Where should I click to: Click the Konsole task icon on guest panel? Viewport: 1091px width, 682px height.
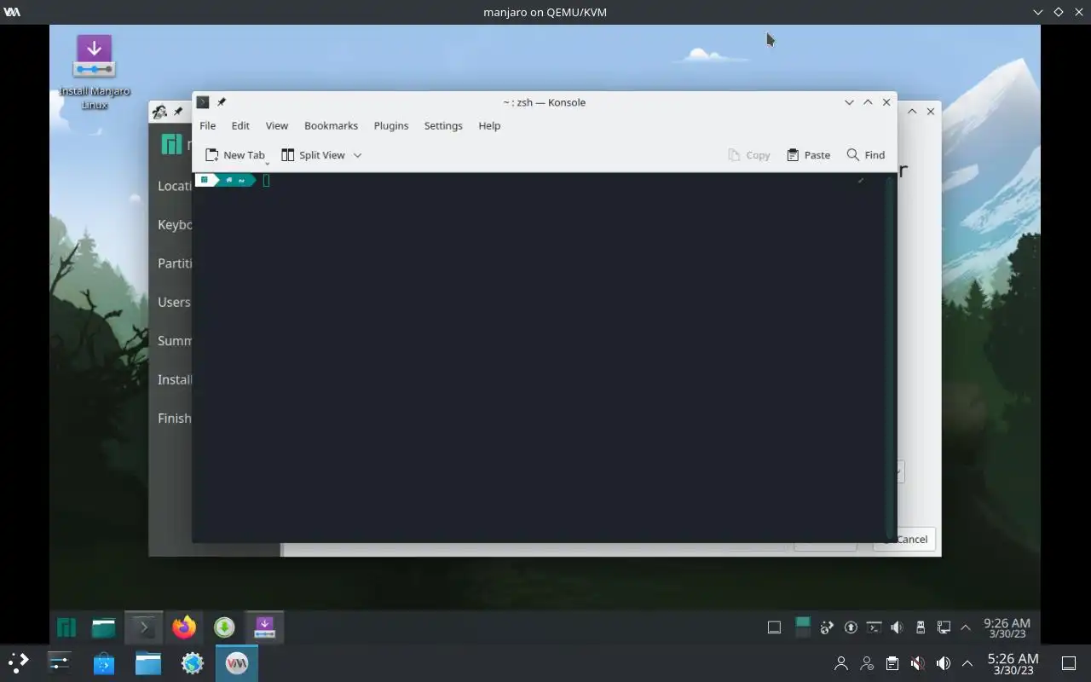144,628
